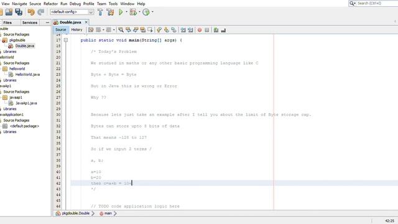This screenshot has width=398, height=224.
Task: Click the Help menu
Action: 141,4
